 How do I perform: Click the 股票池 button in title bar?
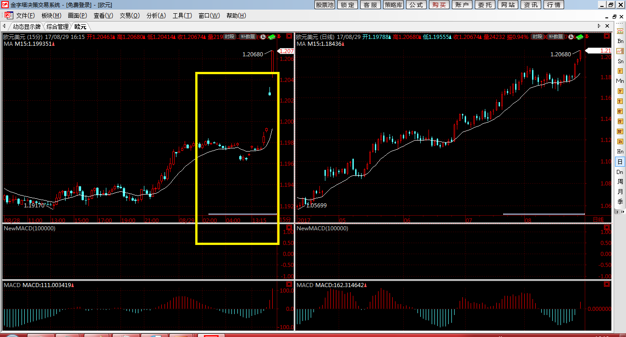click(x=325, y=5)
